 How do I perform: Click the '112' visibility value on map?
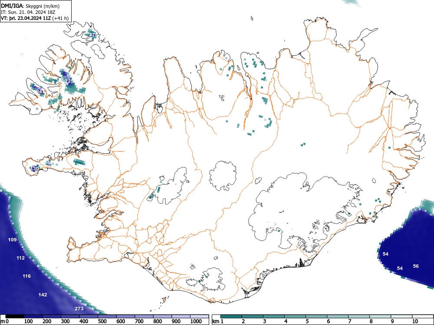(x=20, y=258)
